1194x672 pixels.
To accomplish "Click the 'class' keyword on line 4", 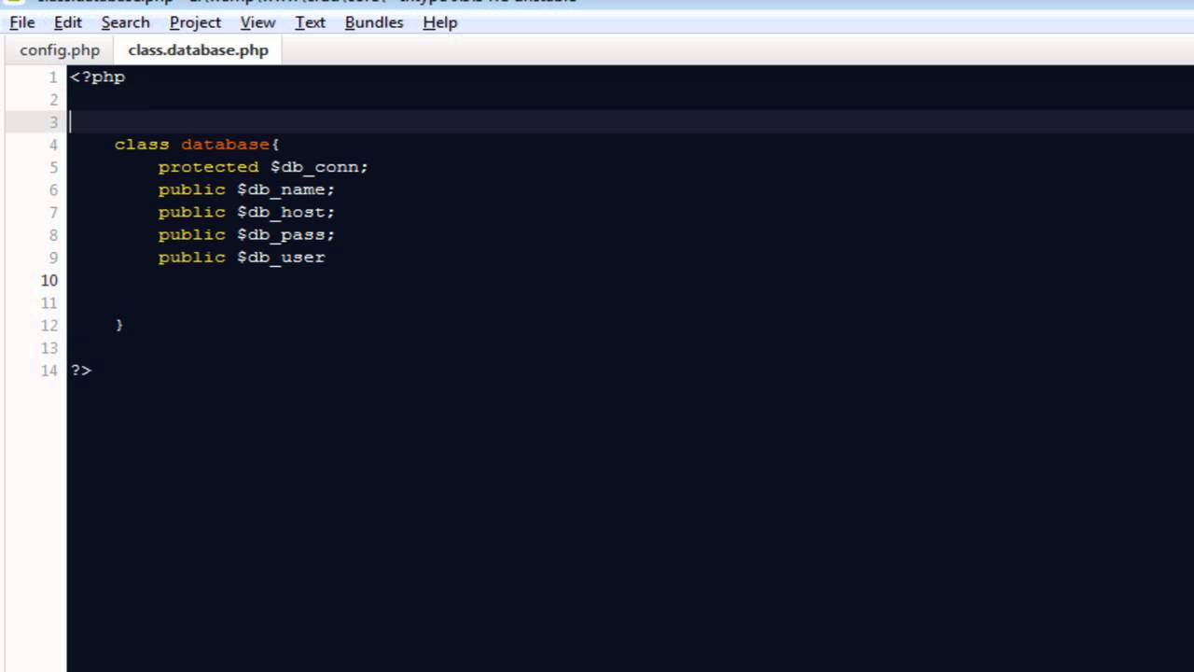I will tap(142, 145).
